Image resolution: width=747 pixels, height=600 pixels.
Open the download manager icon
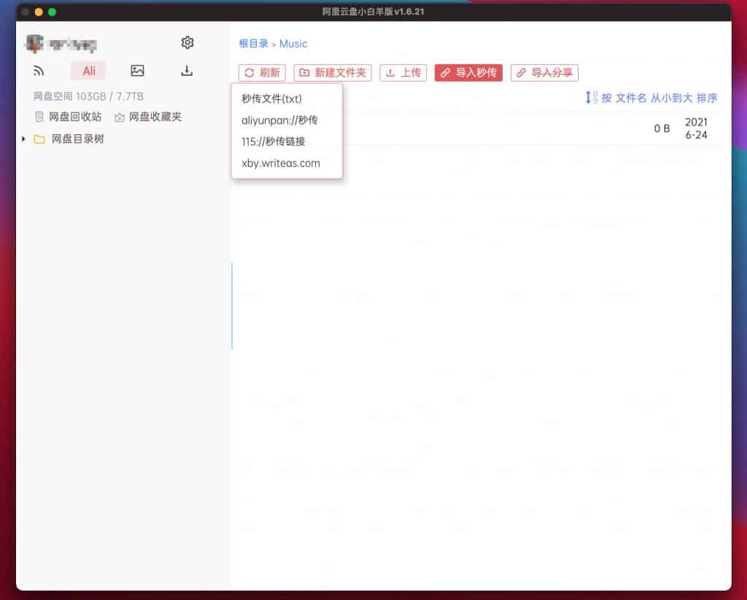tap(187, 71)
